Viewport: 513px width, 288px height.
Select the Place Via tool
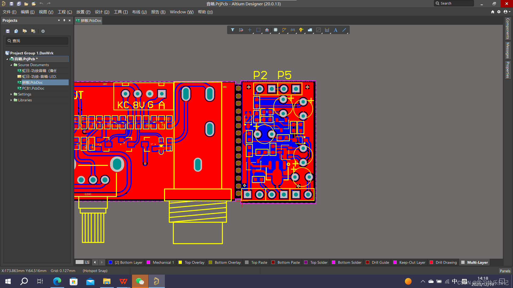pos(301,30)
